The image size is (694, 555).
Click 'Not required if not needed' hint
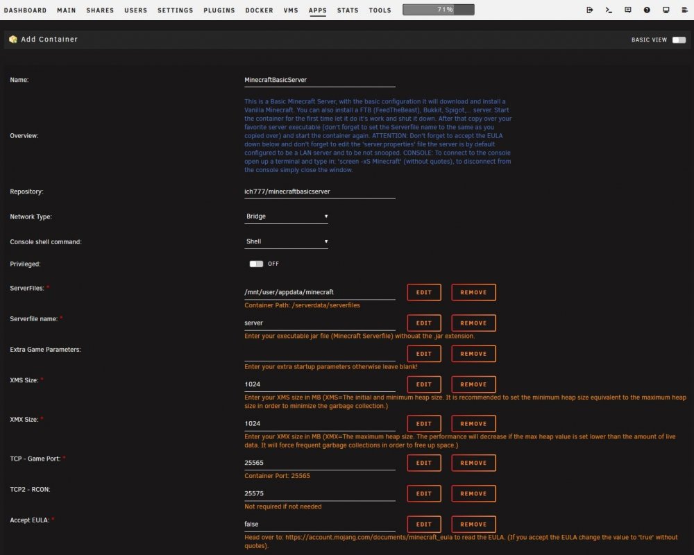point(283,506)
